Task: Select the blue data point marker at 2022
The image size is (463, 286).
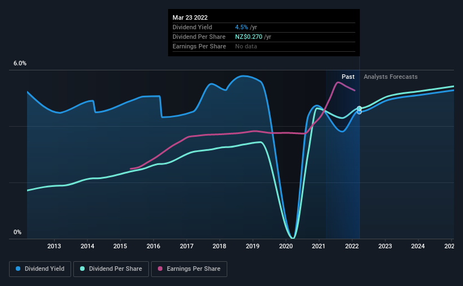Action: (x=359, y=112)
